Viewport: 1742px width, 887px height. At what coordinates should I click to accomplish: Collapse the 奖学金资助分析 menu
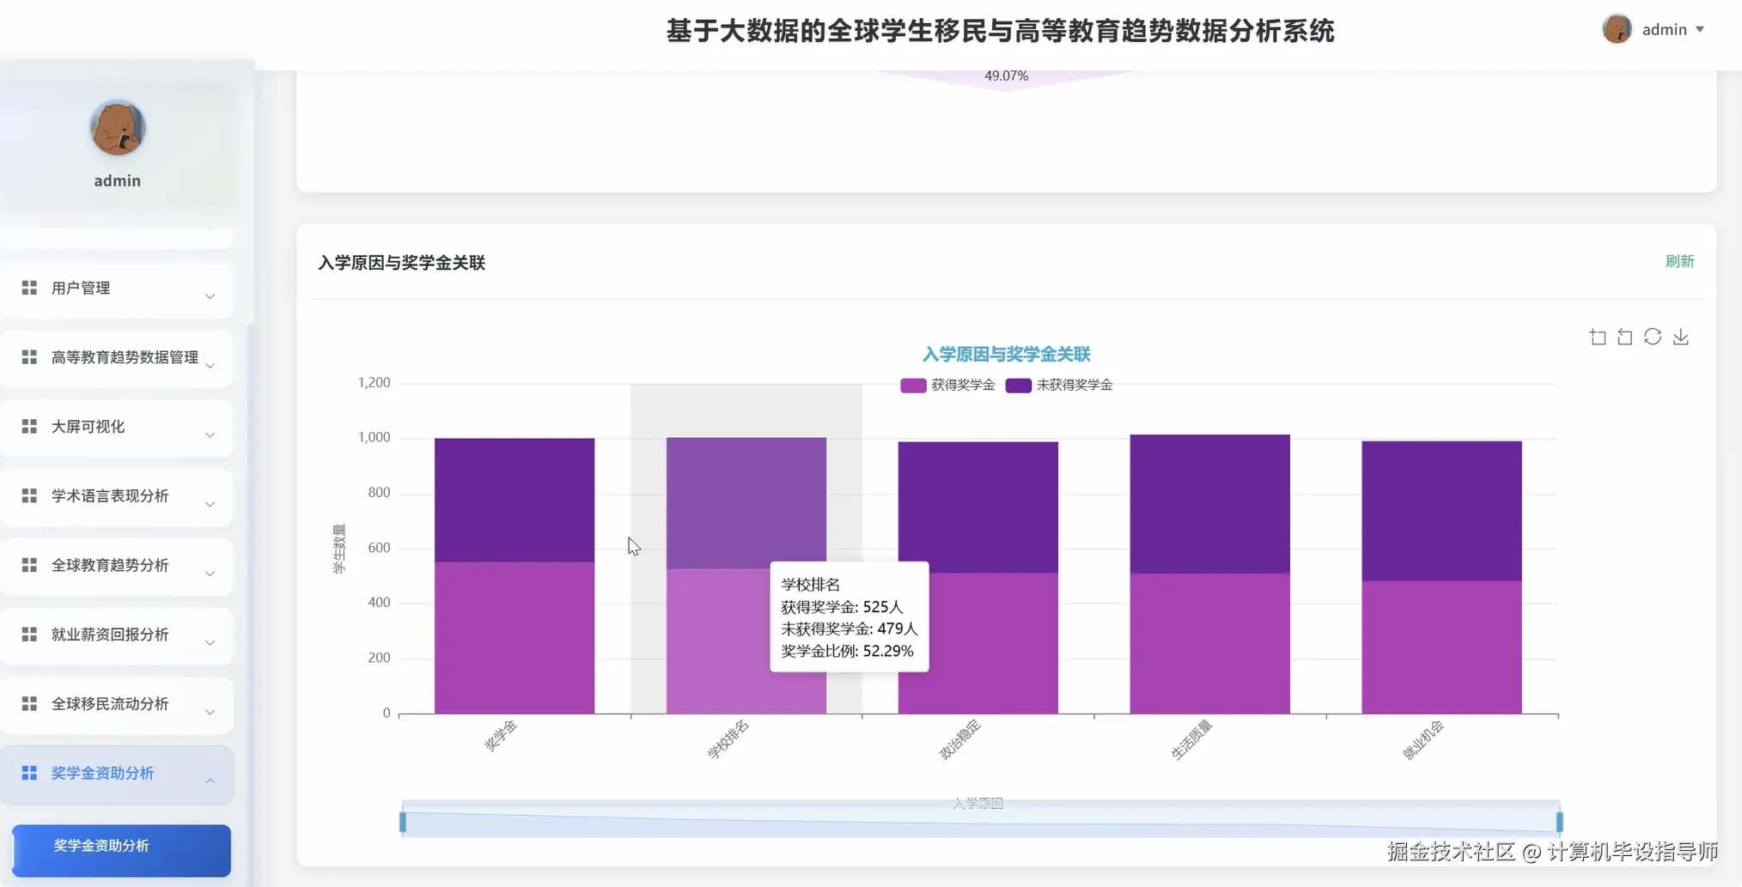118,773
